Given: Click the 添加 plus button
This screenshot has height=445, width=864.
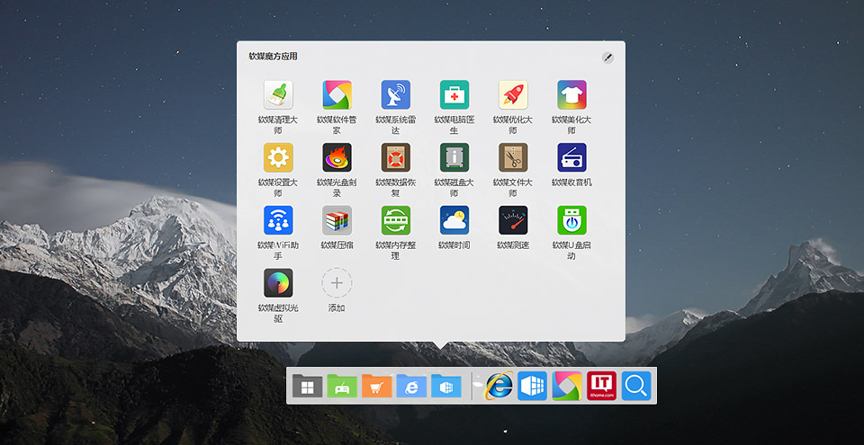Looking at the screenshot, I should tap(337, 283).
